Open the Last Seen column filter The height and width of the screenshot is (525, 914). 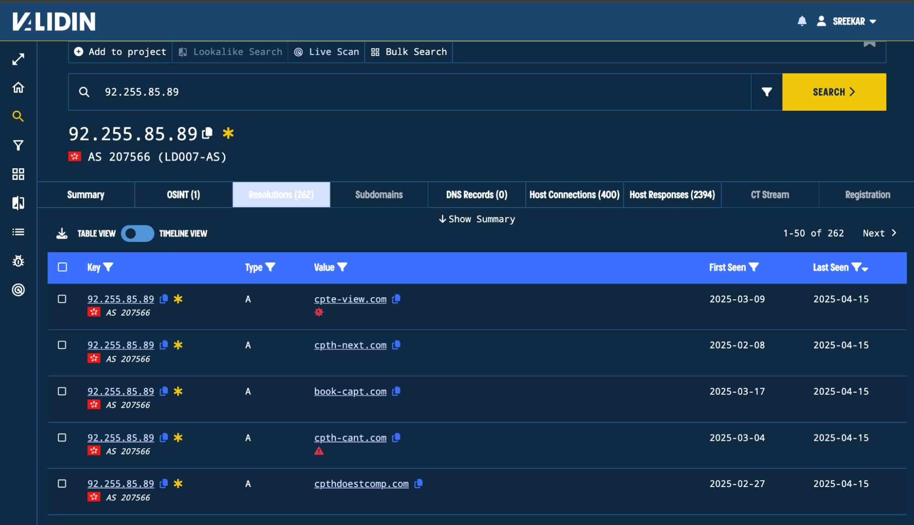[x=857, y=268]
